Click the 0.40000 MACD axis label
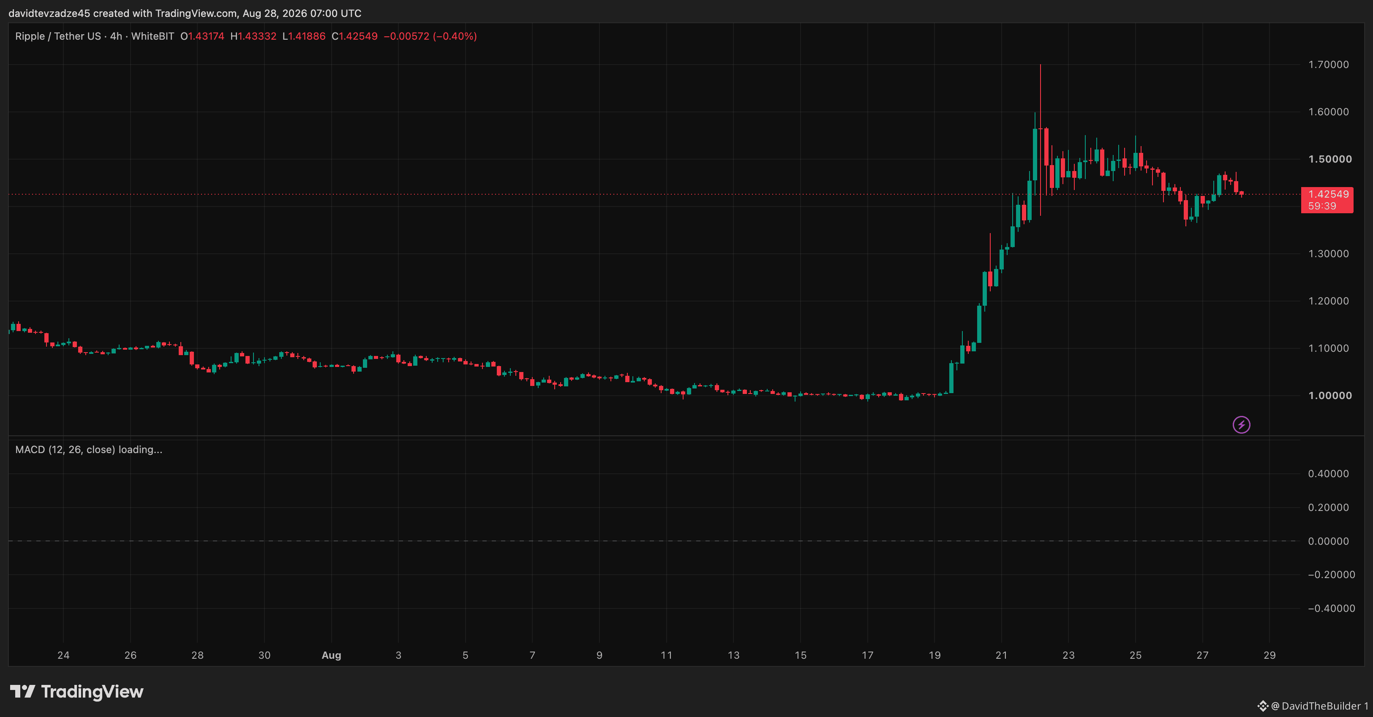This screenshot has width=1373, height=717. pos(1329,473)
